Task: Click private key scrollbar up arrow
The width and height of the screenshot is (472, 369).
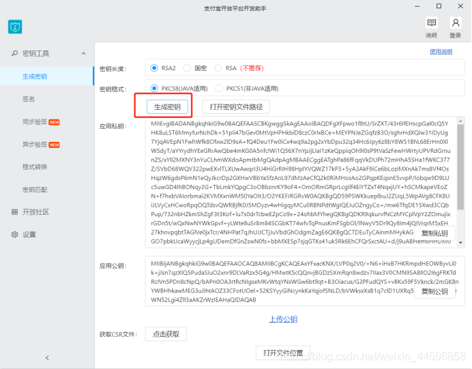Action: pyautogui.click(x=460, y=121)
